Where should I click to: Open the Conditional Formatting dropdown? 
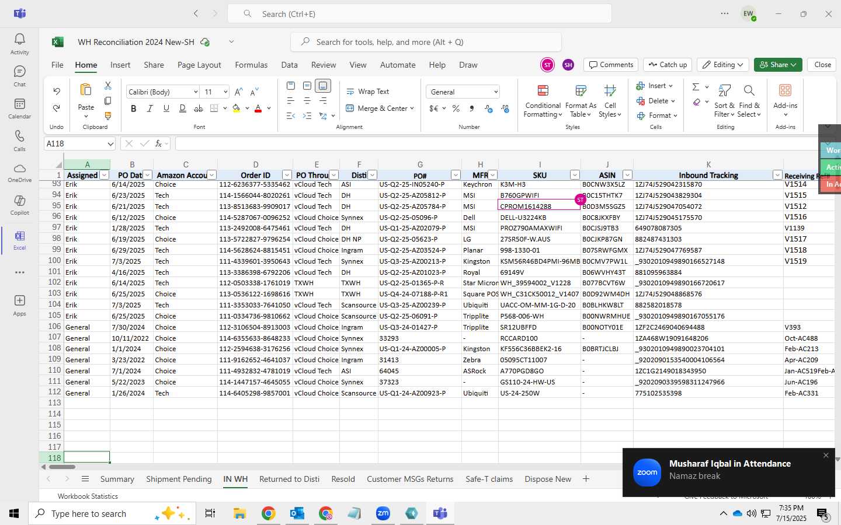point(543,100)
